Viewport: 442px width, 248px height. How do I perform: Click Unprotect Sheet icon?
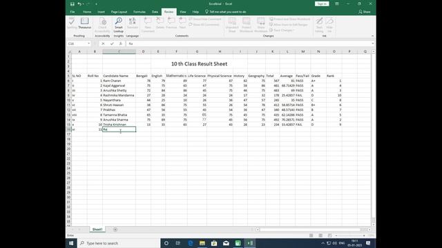tap(232, 25)
